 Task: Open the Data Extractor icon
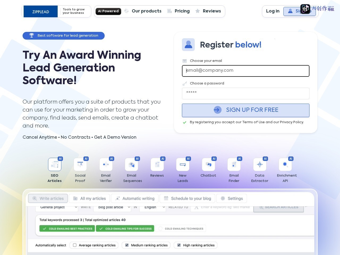point(260,164)
